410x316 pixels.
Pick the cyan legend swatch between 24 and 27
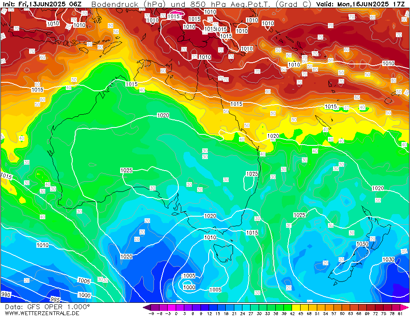(x=246, y=307)
